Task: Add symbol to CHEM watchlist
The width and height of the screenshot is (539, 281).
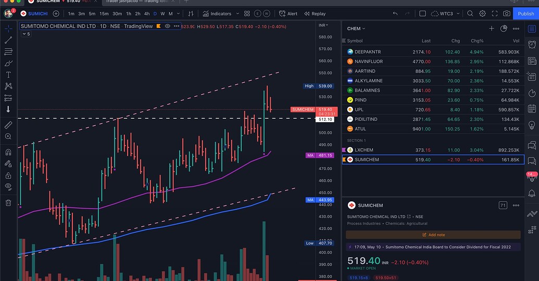Action: click(x=492, y=29)
